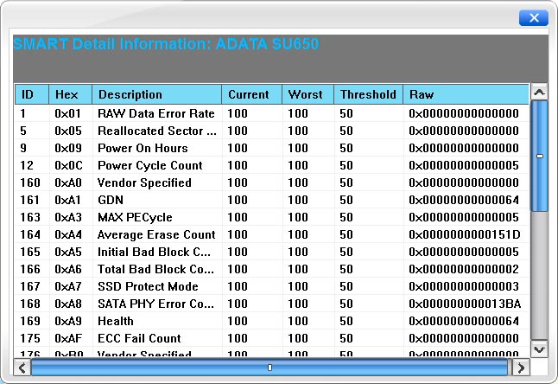Click the 0xA5 hex cell
The width and height of the screenshot is (558, 384).
[x=68, y=252]
